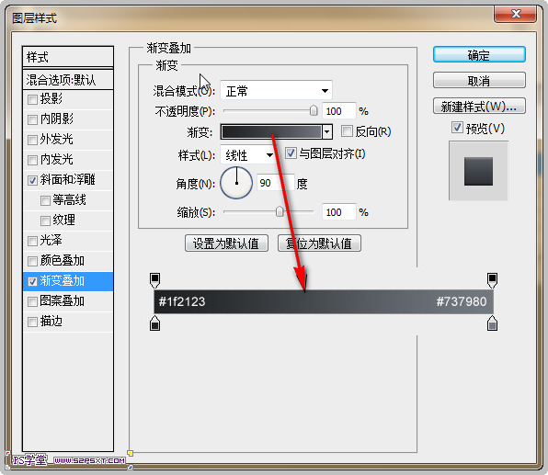The height and width of the screenshot is (475, 548).
Task: Enable the 投影 drop shadow checkbox
Action: pyautogui.click(x=32, y=99)
